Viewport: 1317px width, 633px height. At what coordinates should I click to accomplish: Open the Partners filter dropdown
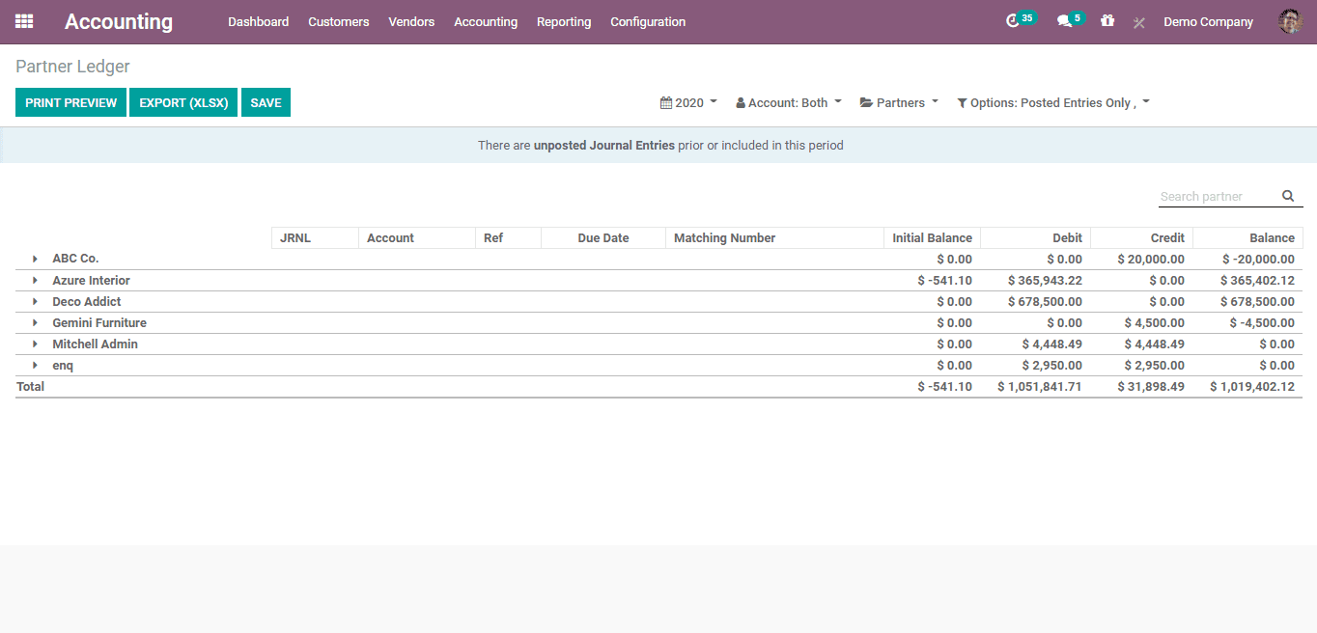click(899, 102)
